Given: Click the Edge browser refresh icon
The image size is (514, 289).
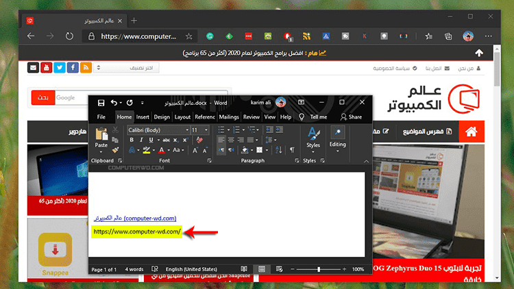Looking at the screenshot, I should 69,36.
